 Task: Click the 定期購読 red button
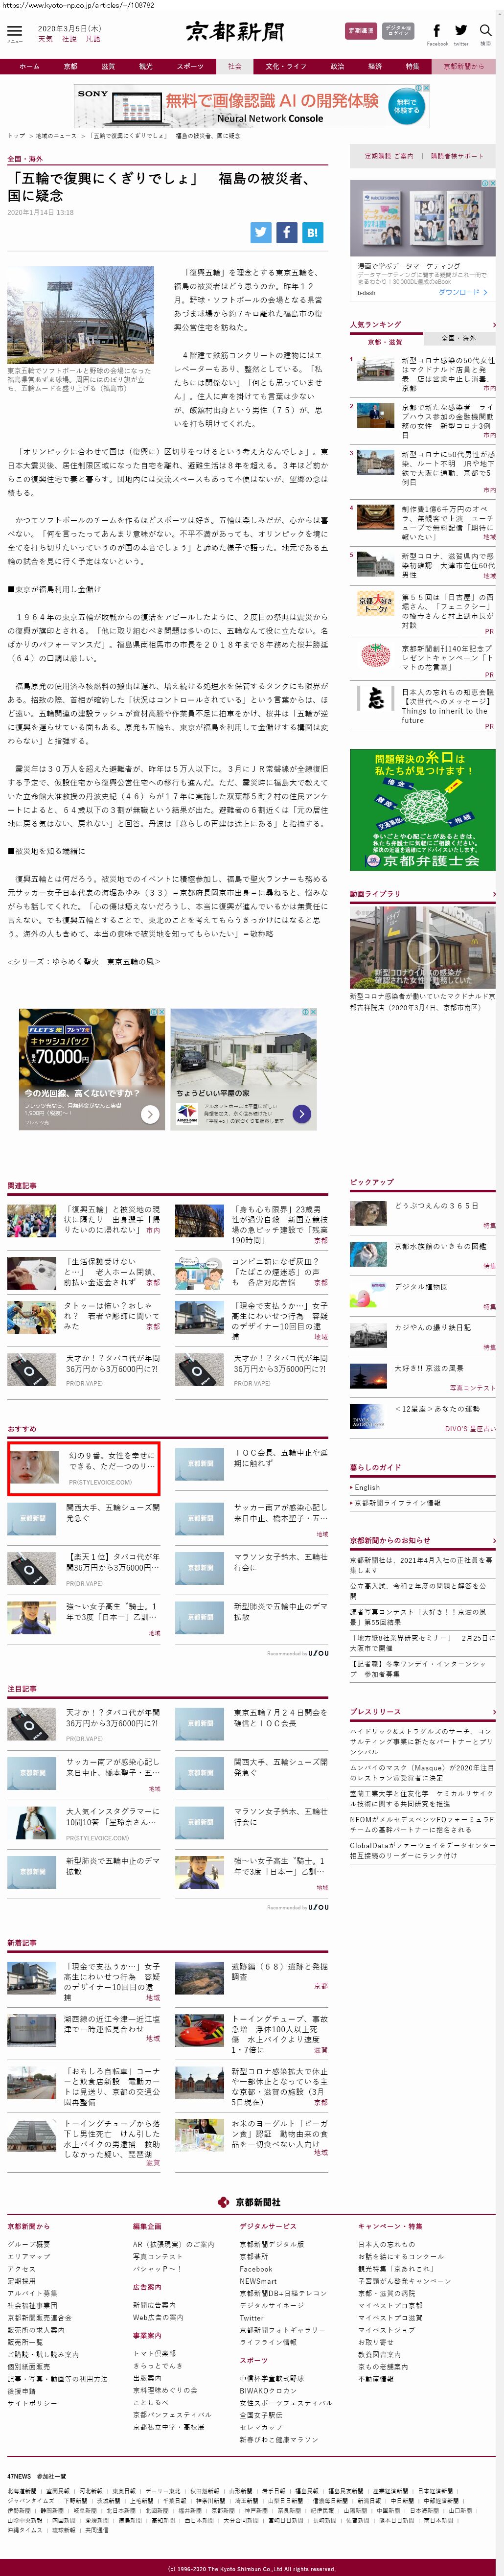(x=360, y=31)
